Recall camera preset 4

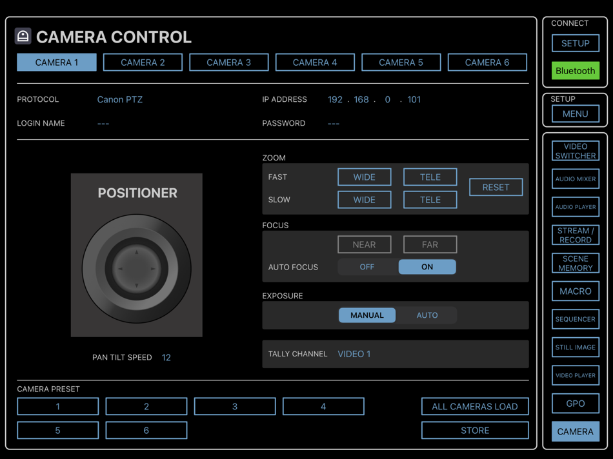pyautogui.click(x=323, y=406)
